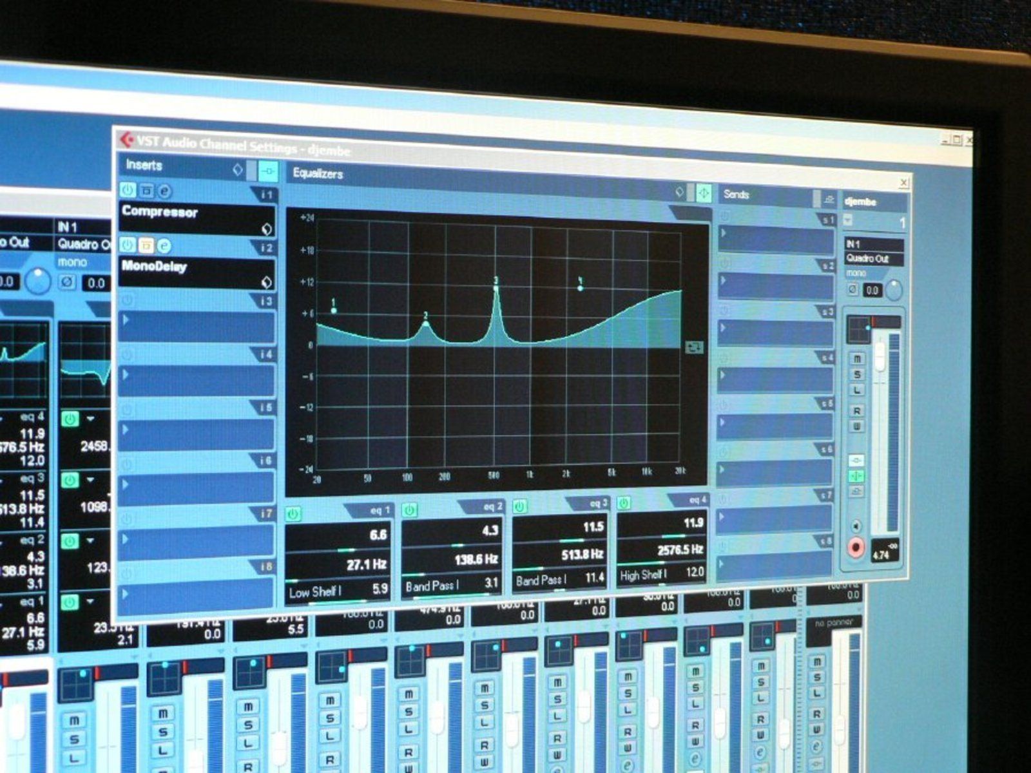Image resolution: width=1031 pixels, height=773 pixels.
Task: Open the channel selector arrow below djembe
Action: pyautogui.click(x=848, y=220)
